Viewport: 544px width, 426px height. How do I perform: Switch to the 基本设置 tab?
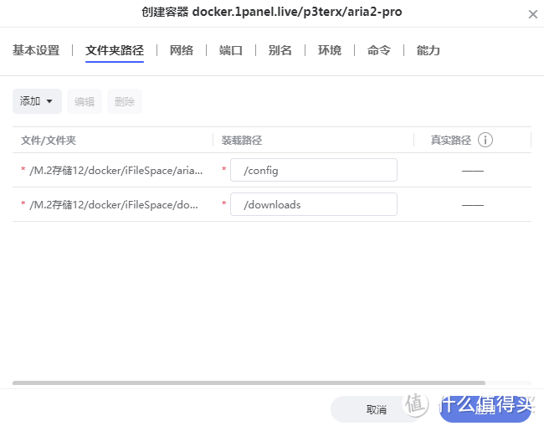pyautogui.click(x=36, y=50)
